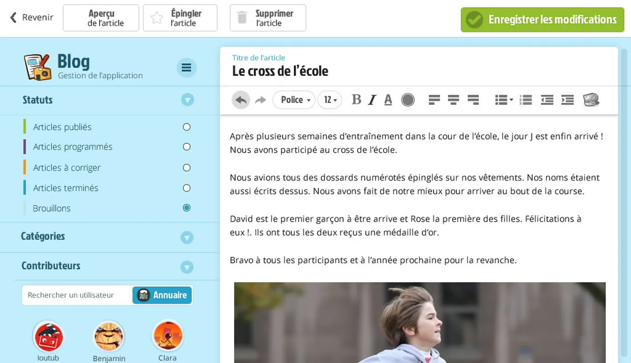Open the Police font dropdown
Image resolution: width=631 pixels, height=363 pixels.
(x=294, y=100)
